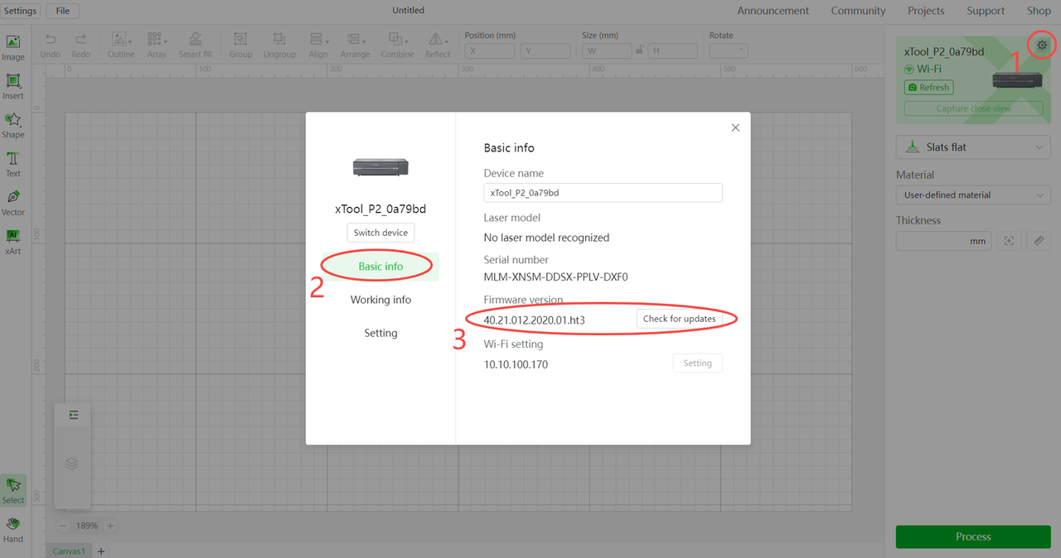Open the layers stack icon
Screen dimensions: 1061x558
click(72, 464)
